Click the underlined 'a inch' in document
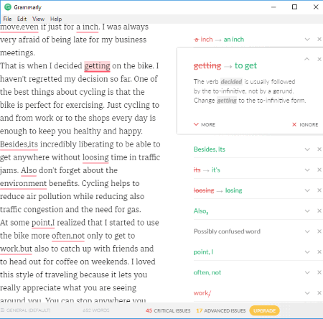 pyautogui.click(x=88, y=27)
